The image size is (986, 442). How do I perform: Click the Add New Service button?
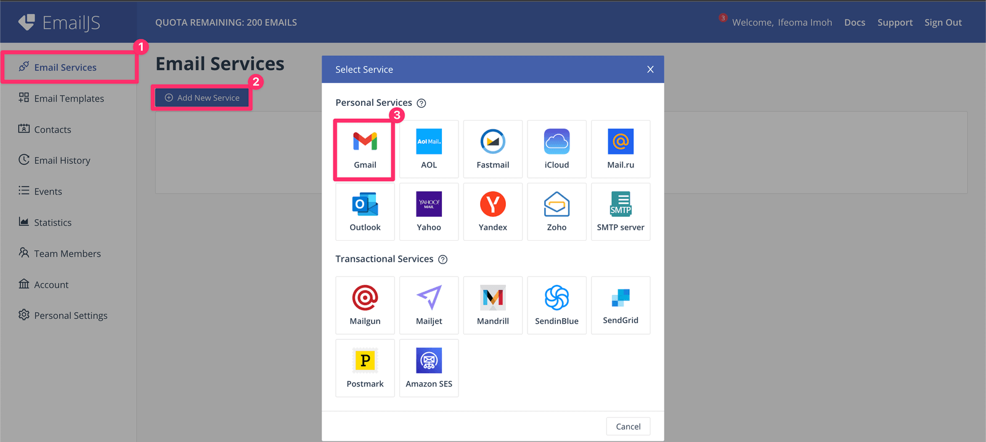point(202,98)
